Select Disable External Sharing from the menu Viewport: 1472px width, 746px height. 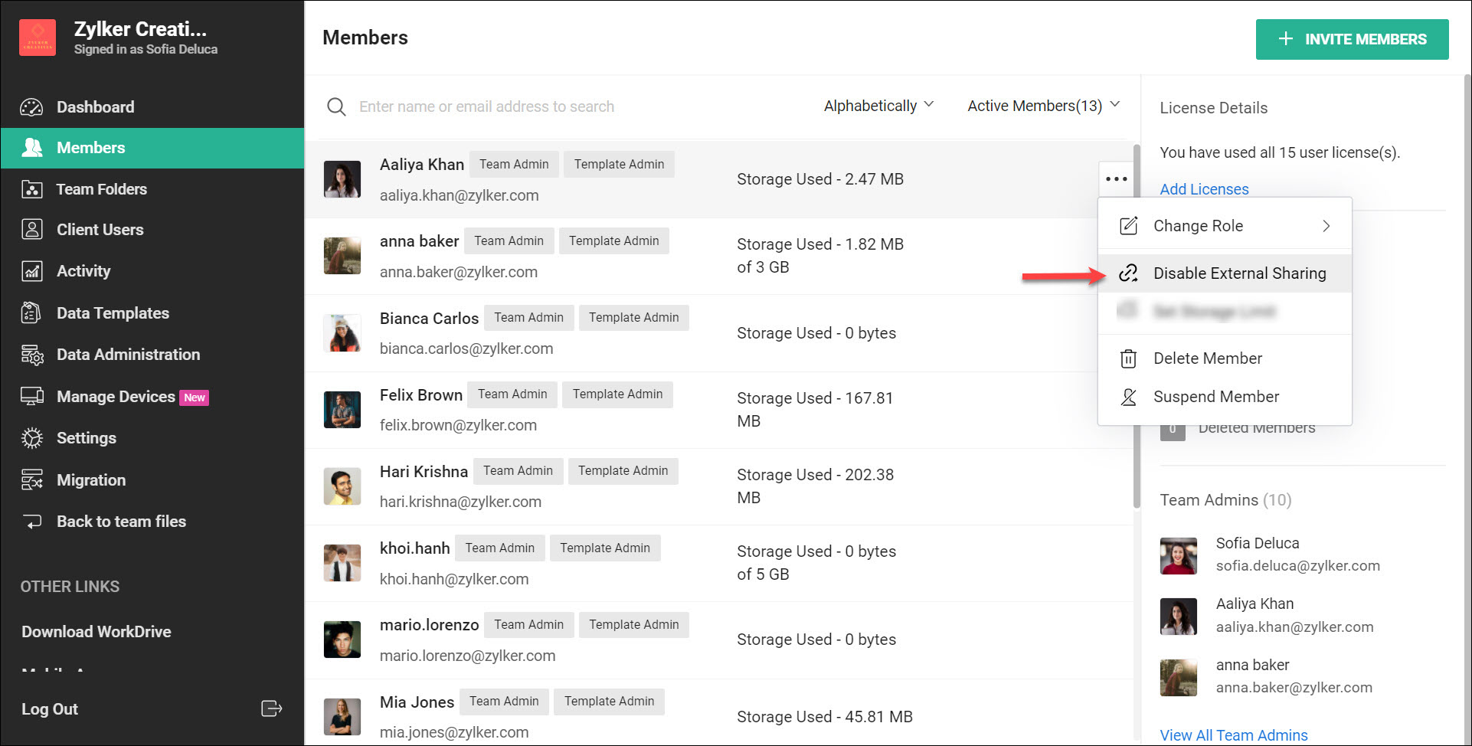click(1239, 273)
